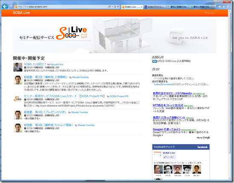Click the Info badge under お知らせ
Screen dimensions: 234x183
point(154,61)
